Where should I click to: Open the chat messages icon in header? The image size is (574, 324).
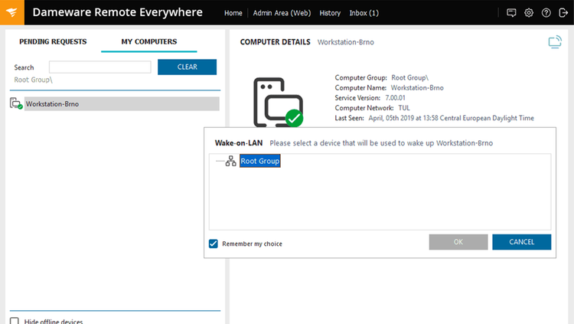click(511, 13)
